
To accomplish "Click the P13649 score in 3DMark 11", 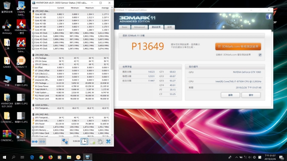I will (147, 47).
